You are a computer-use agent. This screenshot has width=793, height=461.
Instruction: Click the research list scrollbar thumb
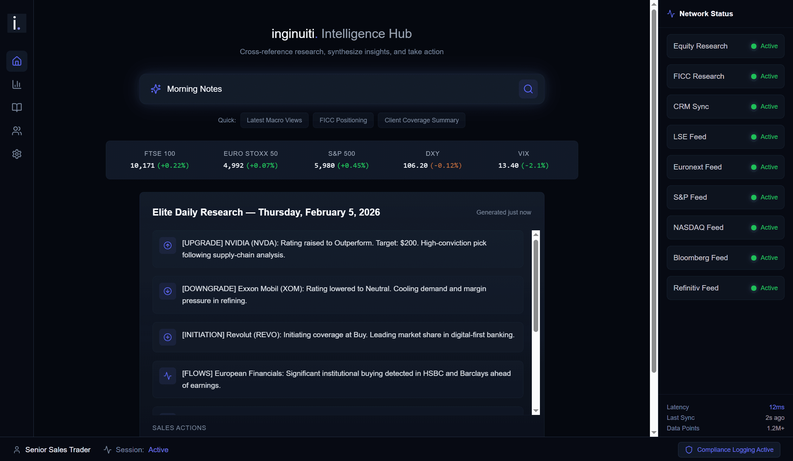536,286
